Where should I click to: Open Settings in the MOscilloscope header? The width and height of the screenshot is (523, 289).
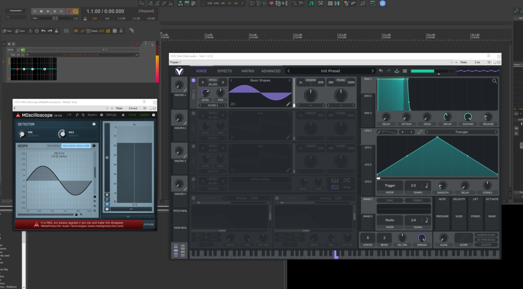tap(111, 115)
